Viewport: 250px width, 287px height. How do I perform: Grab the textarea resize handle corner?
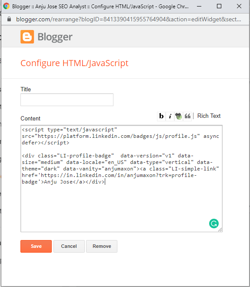coord(220,230)
